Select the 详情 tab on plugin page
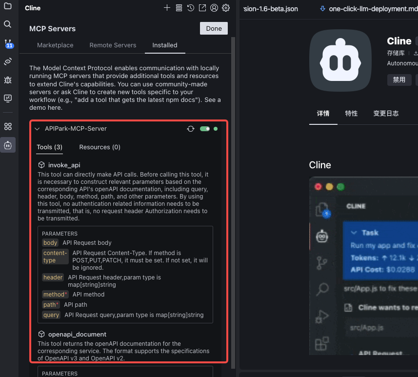The image size is (418, 377). 323,114
